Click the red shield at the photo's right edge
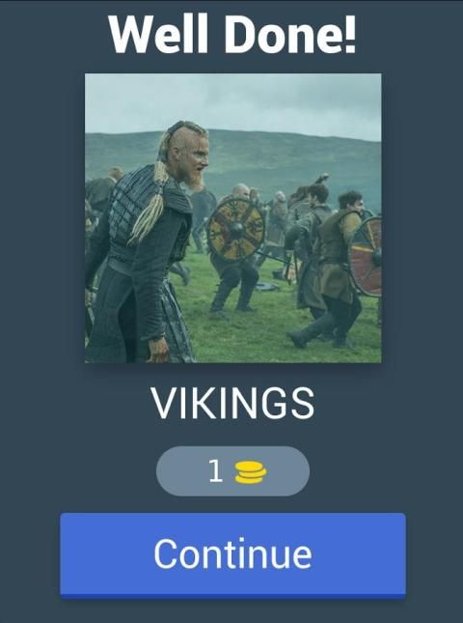Image resolution: width=463 pixels, height=623 pixels. point(366,256)
